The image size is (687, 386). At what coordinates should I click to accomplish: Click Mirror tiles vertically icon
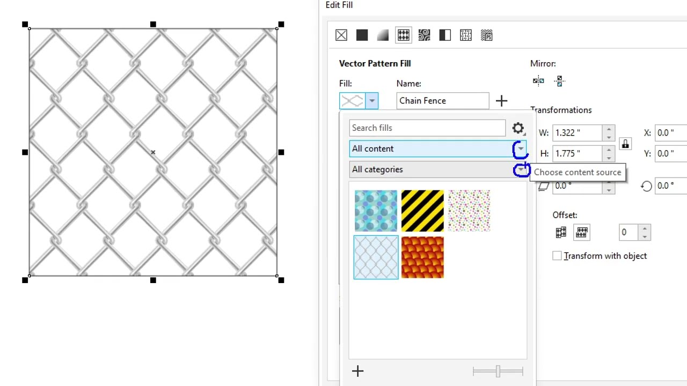pos(559,81)
